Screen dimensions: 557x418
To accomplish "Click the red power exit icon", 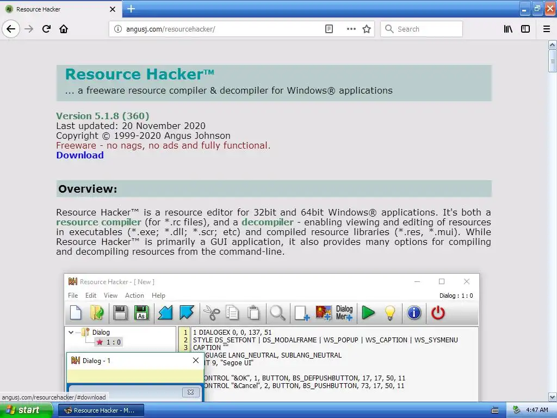I will [438, 313].
